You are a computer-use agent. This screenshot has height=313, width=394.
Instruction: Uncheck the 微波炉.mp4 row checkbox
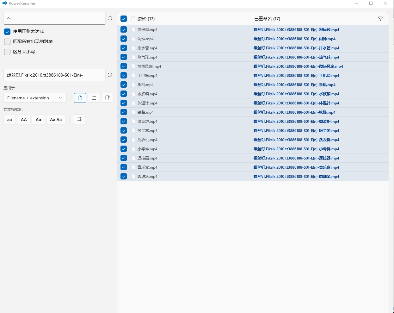tap(124, 121)
